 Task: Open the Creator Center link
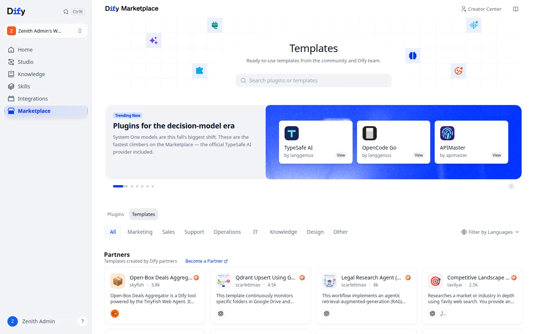coord(481,9)
